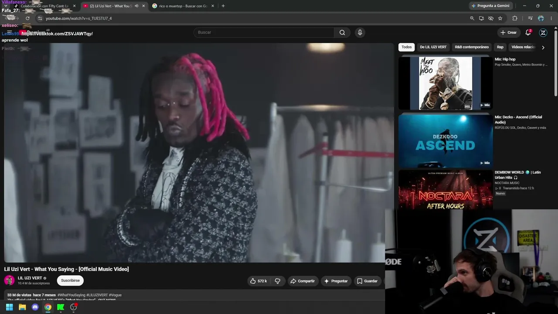
Task: Open File Explorer from taskbar
Action: point(22,307)
